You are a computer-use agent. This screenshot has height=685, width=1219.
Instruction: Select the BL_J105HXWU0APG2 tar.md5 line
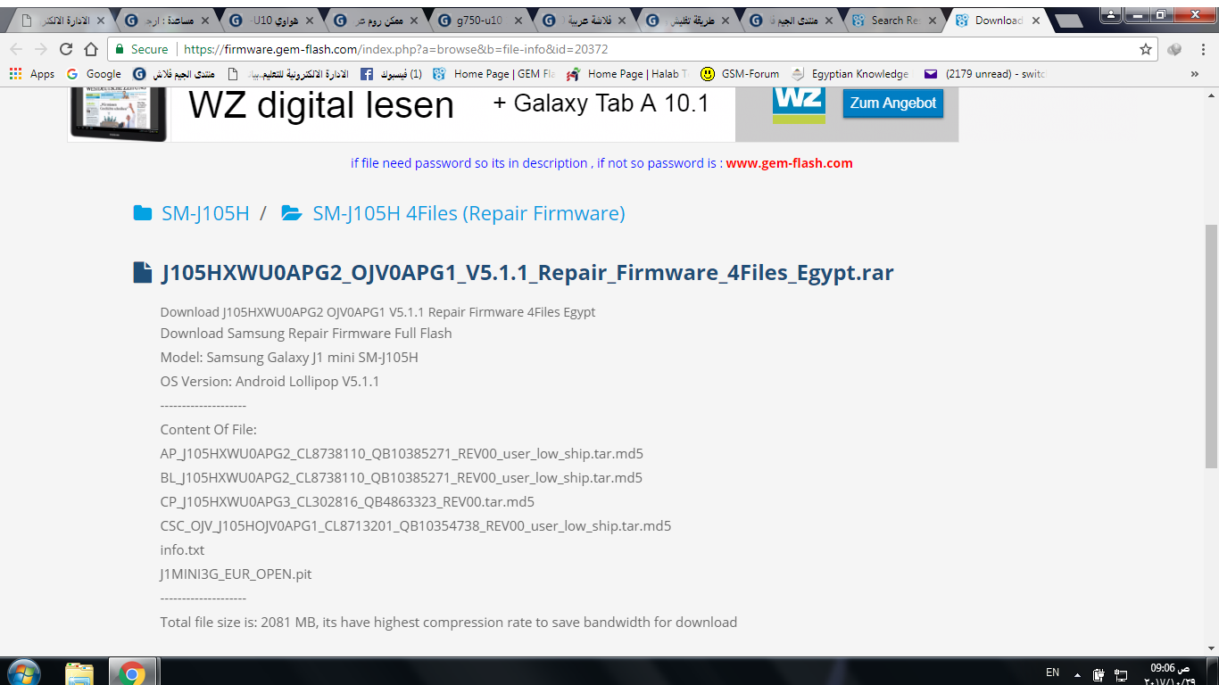tap(402, 478)
